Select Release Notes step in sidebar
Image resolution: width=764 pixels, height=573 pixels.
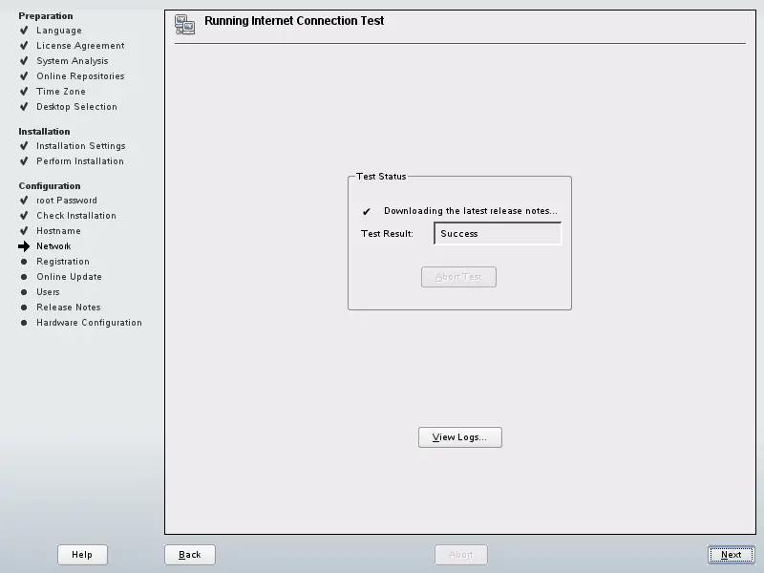coord(68,307)
